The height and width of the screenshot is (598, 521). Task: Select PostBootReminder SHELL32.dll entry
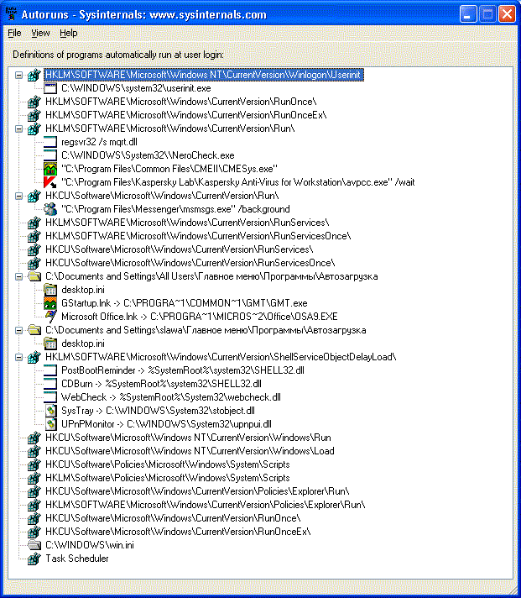coord(183,370)
